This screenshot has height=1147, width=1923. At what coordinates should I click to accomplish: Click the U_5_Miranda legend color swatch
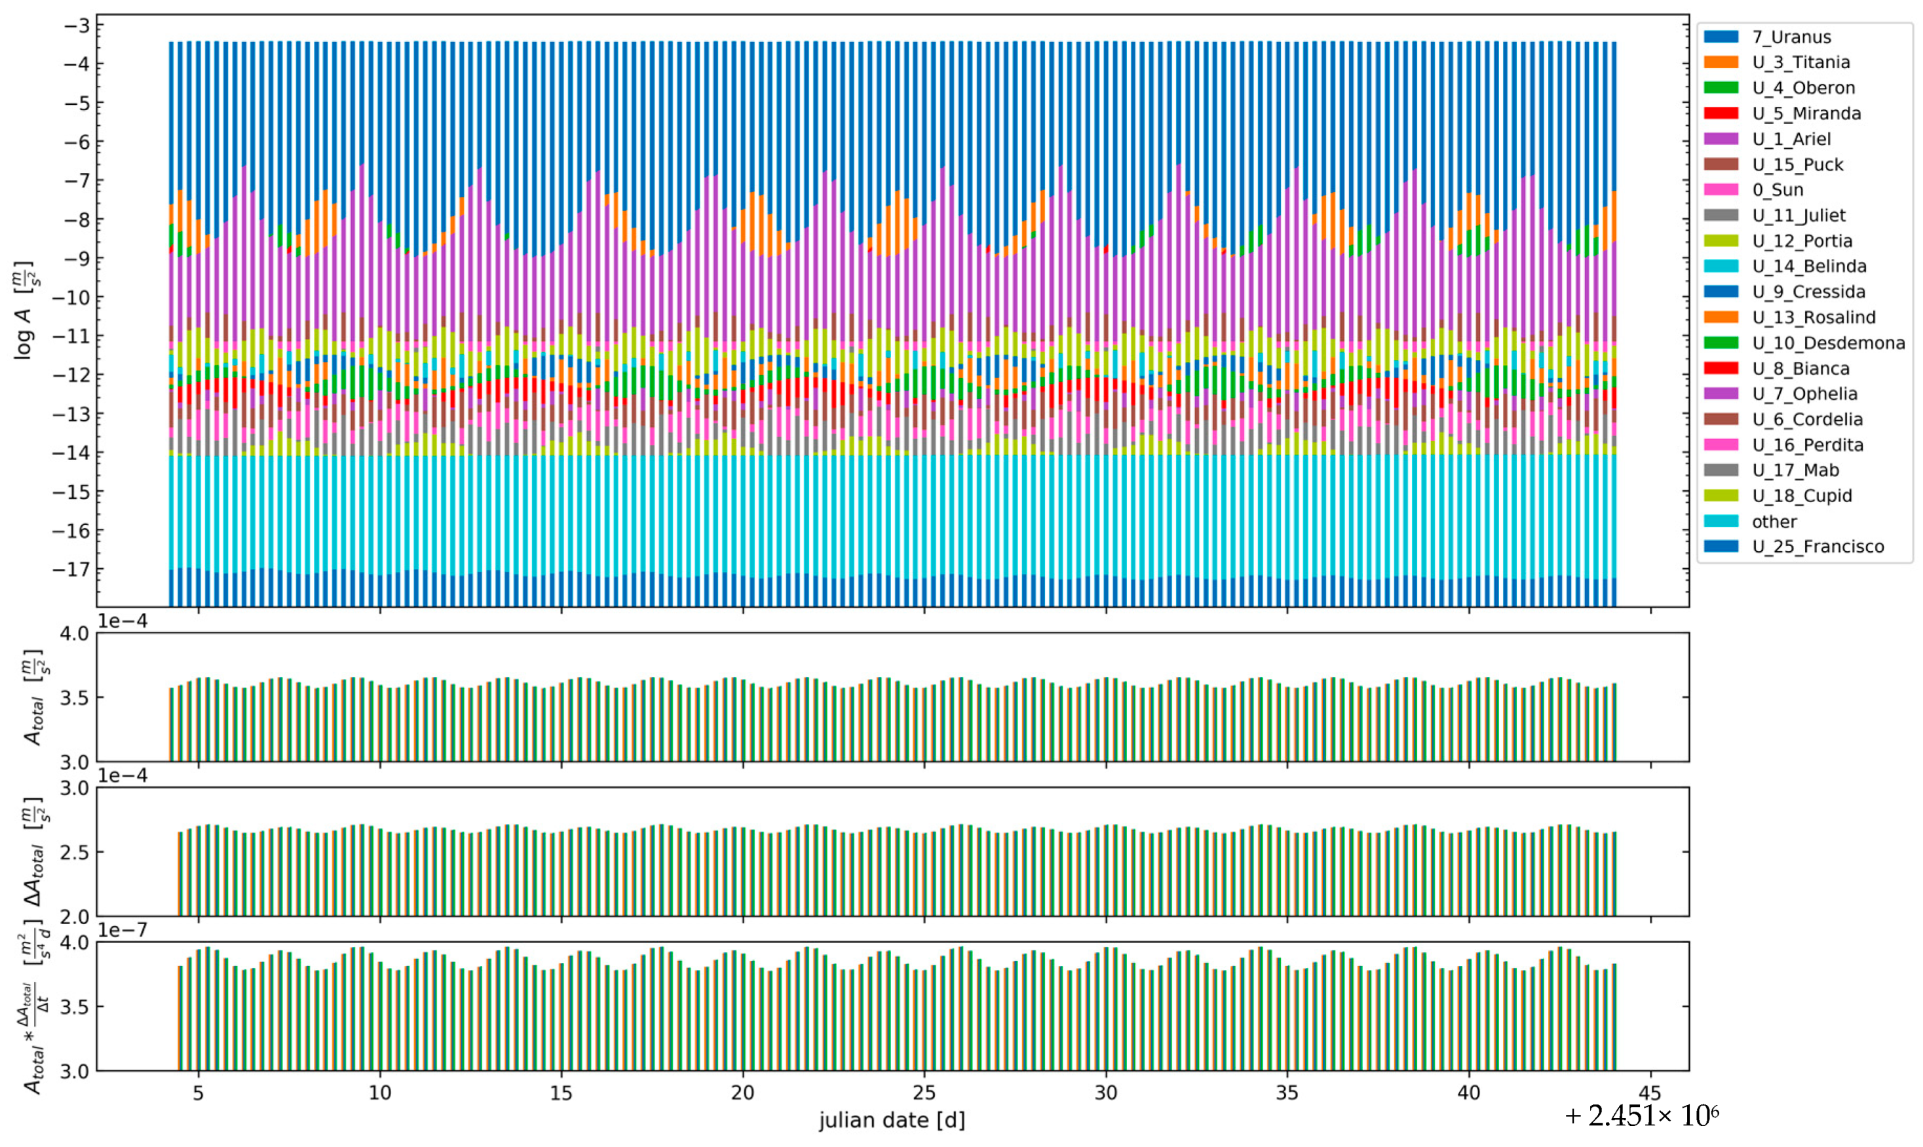pos(1721,113)
